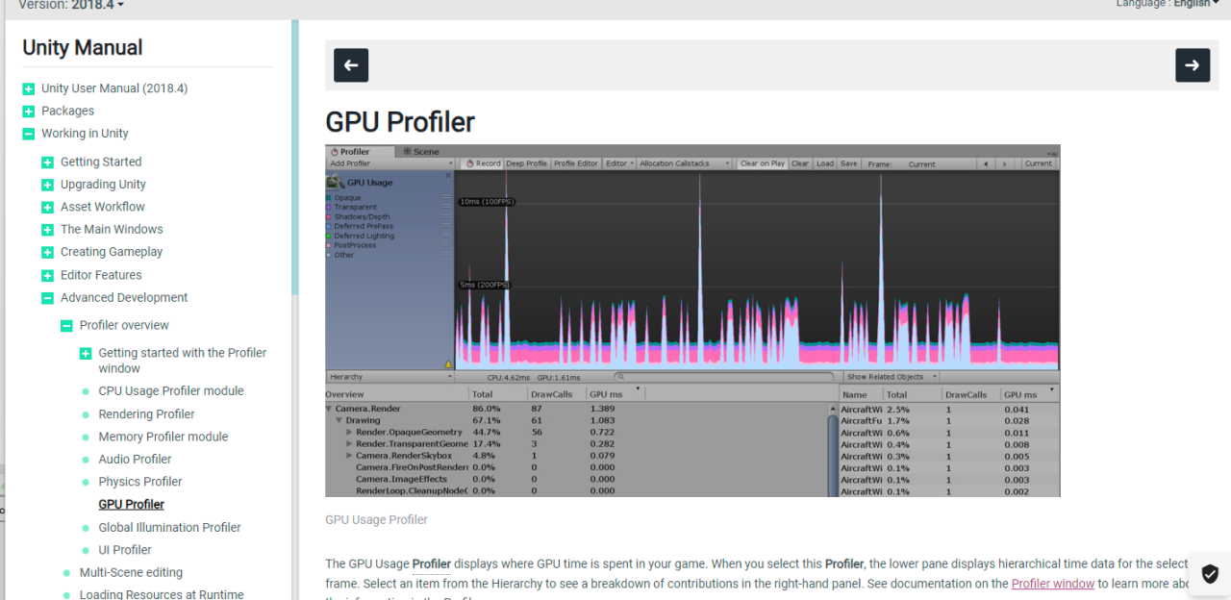Click the Editor Features sidebar label
This screenshot has width=1231, height=600.
click(x=101, y=275)
